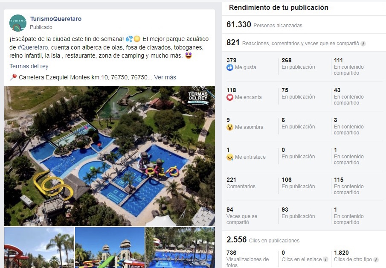Click info icon beside Clics de otro tipo
386x268 pixels.
(x=376, y=259)
